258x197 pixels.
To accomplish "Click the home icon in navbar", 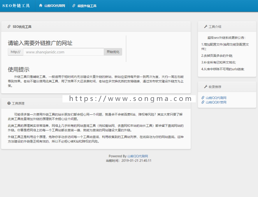I will click(x=41, y=6).
